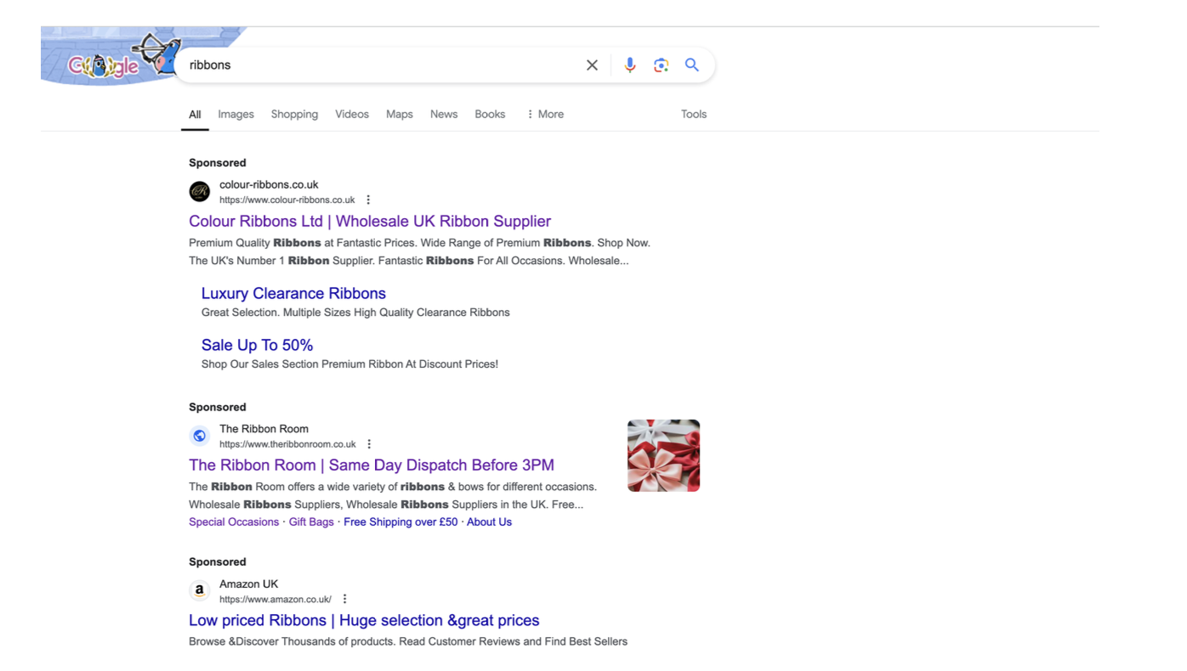Switch to Books tab

(490, 115)
